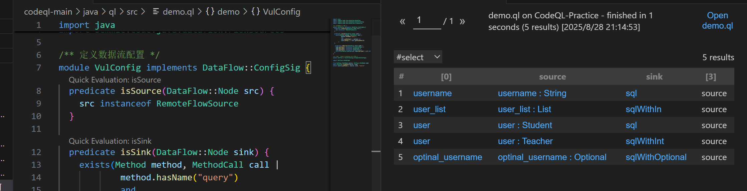Click Quick Evaluation: isSource code lens

(x=115, y=80)
